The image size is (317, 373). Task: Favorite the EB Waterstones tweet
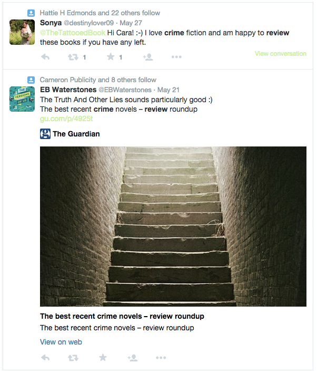click(x=103, y=357)
